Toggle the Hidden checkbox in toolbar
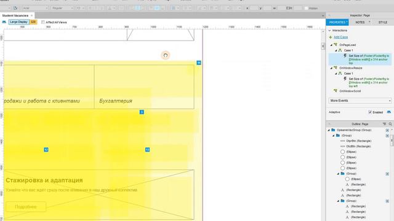Viewport: 394px width, 221px height. pyautogui.click(x=306, y=8)
